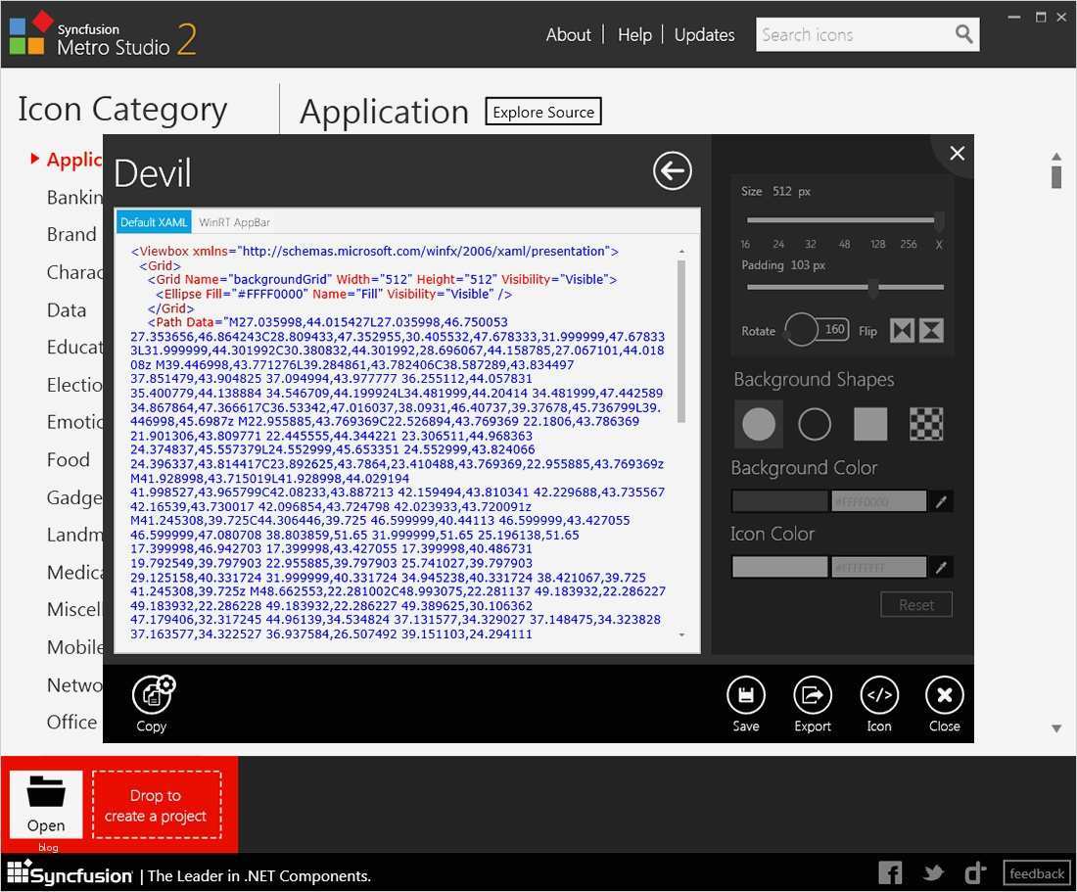Click the back arrow next to Devil
Viewport: 1077px width, 892px height.
(x=673, y=171)
